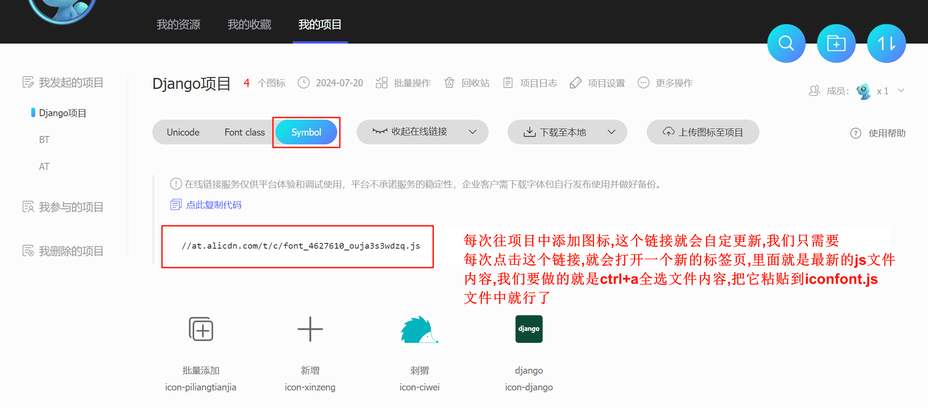Switch to 我的收藏 tab
This screenshot has width=928, height=408.
(249, 25)
